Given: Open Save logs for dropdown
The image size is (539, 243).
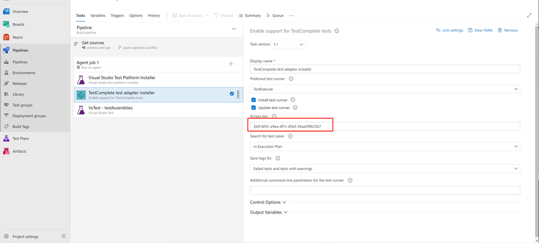Looking at the screenshot, I should [x=385, y=168].
